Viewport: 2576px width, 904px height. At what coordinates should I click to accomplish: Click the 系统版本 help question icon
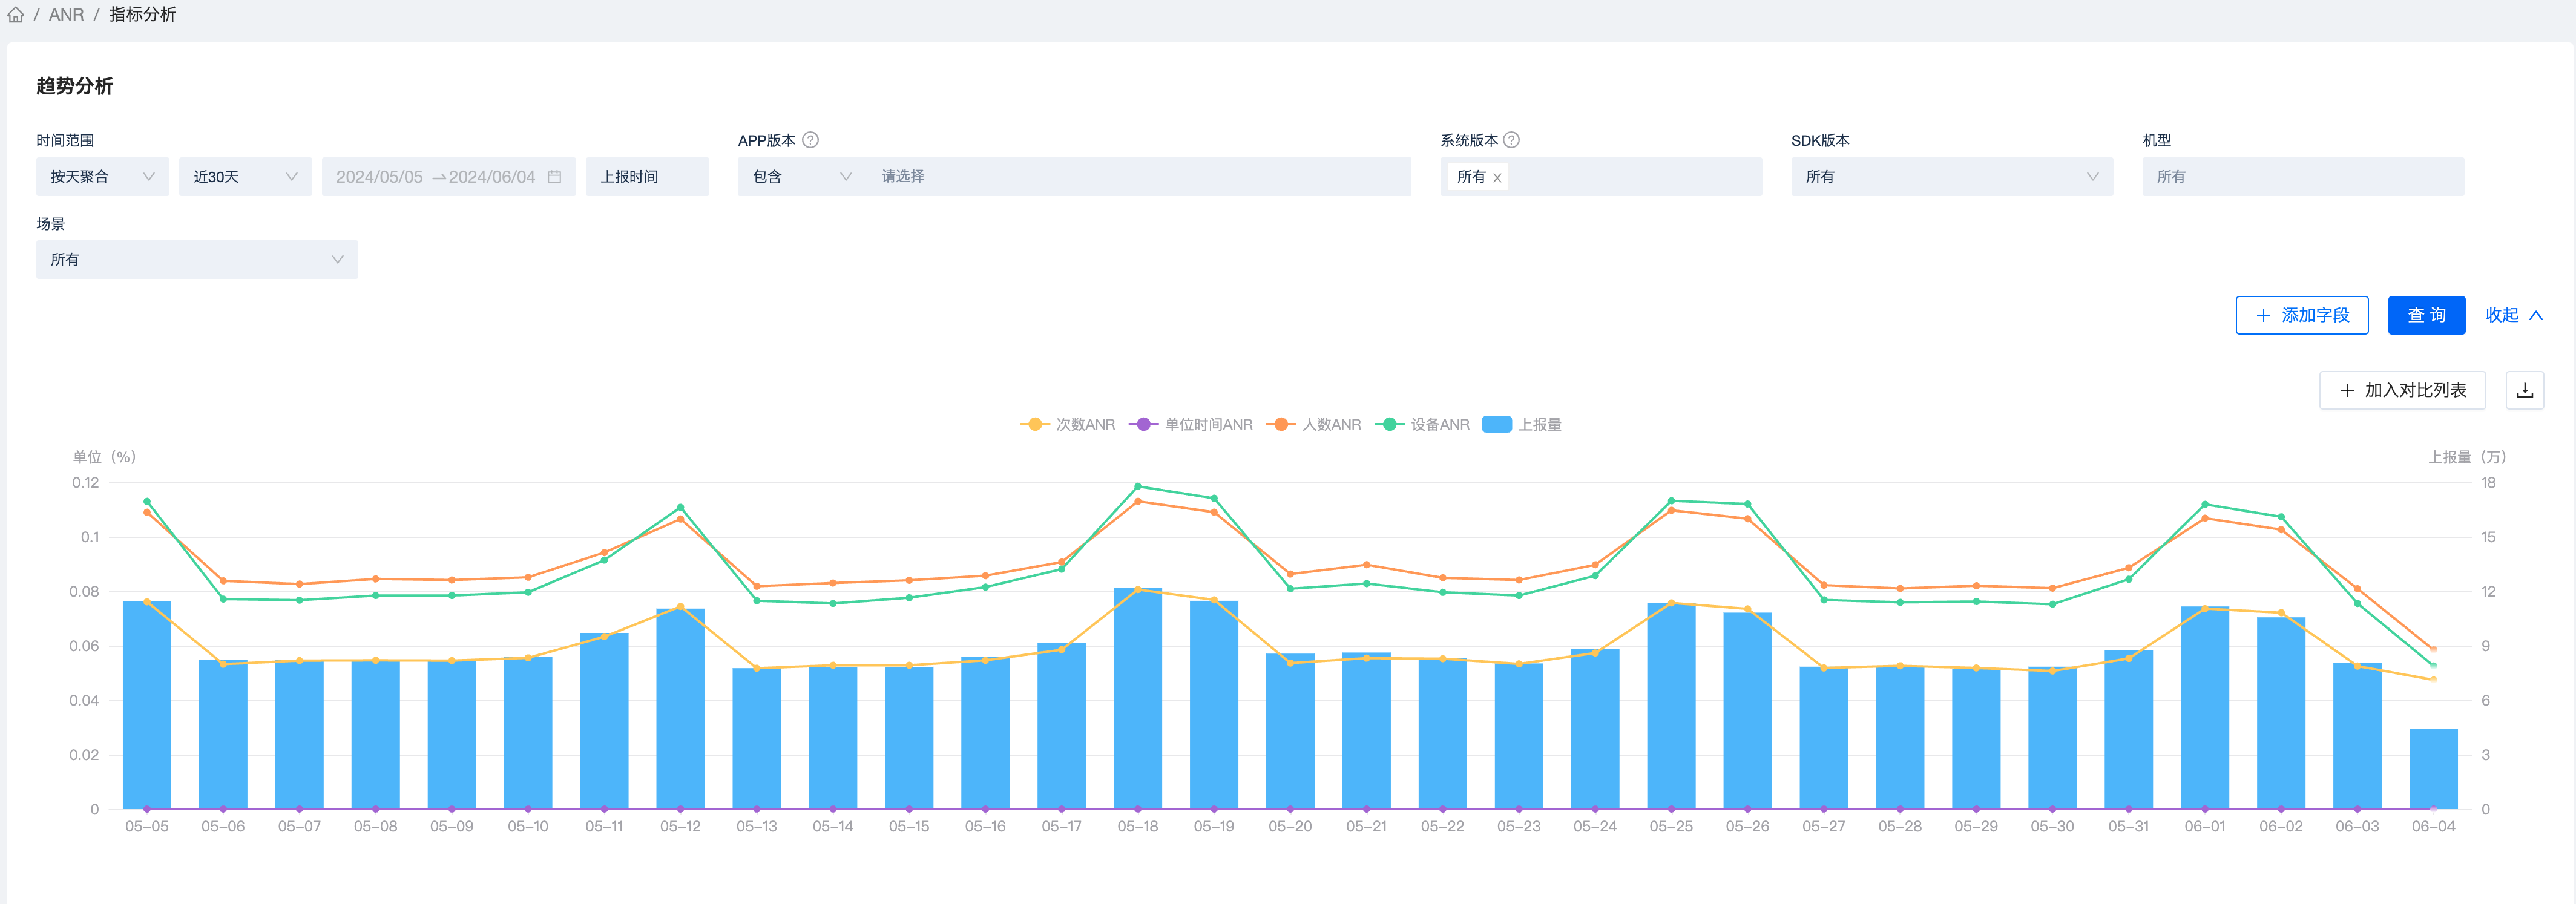pos(1511,140)
